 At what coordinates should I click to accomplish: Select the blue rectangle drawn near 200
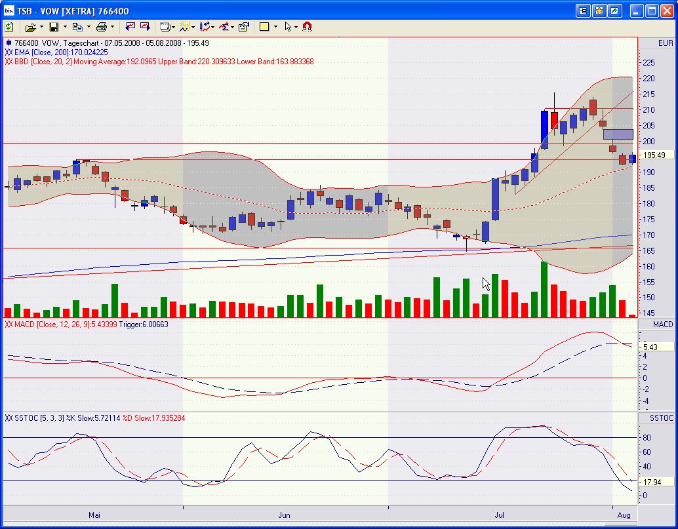618,134
